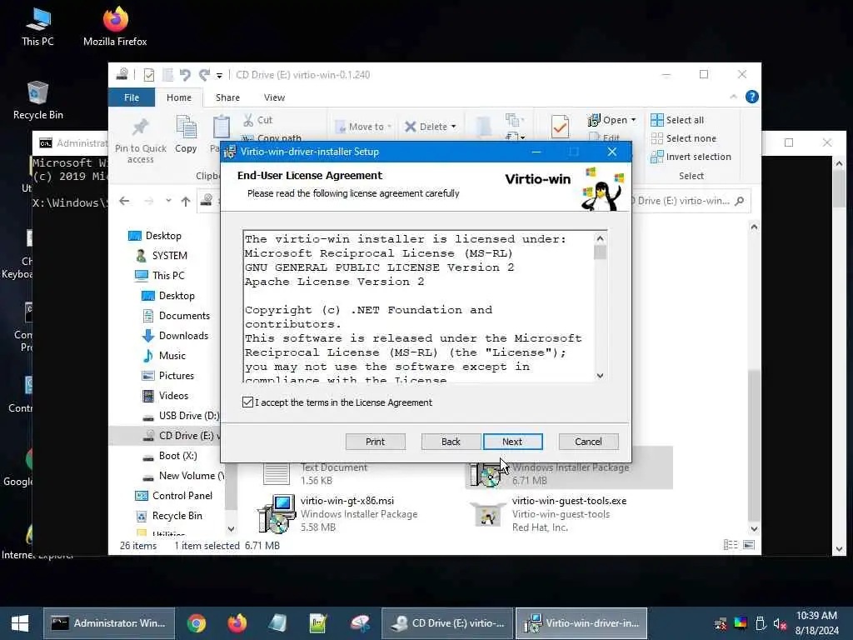
Task: Cancel the Virtio-win driver setup
Action: [x=589, y=442]
